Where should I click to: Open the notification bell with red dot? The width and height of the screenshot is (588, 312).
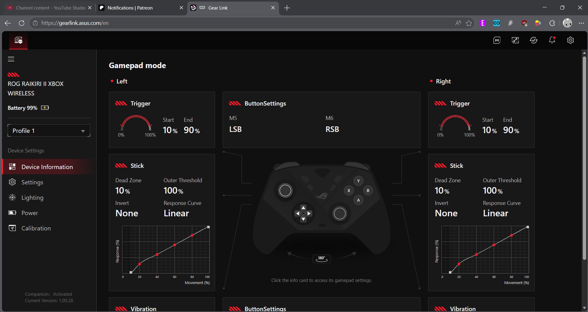click(552, 40)
